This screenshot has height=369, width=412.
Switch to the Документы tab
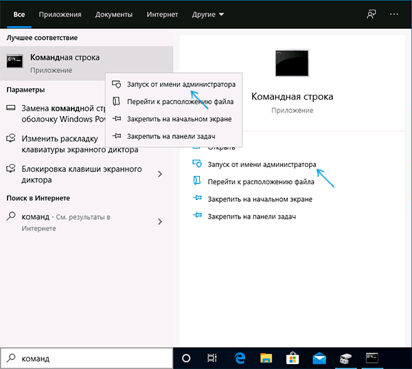point(114,14)
